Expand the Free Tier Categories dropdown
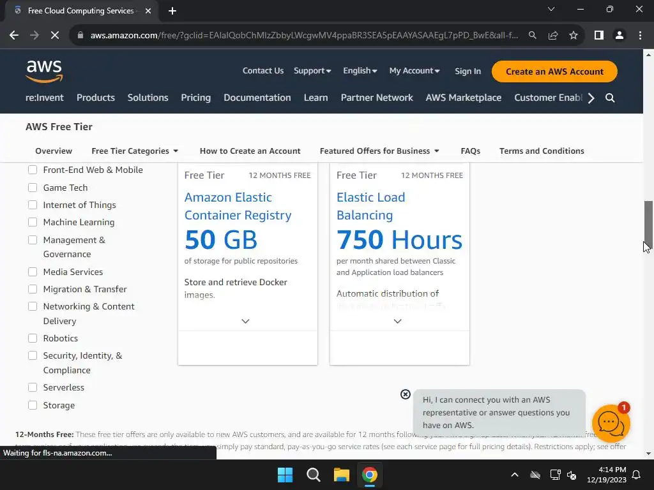The height and width of the screenshot is (490, 654). tap(135, 151)
